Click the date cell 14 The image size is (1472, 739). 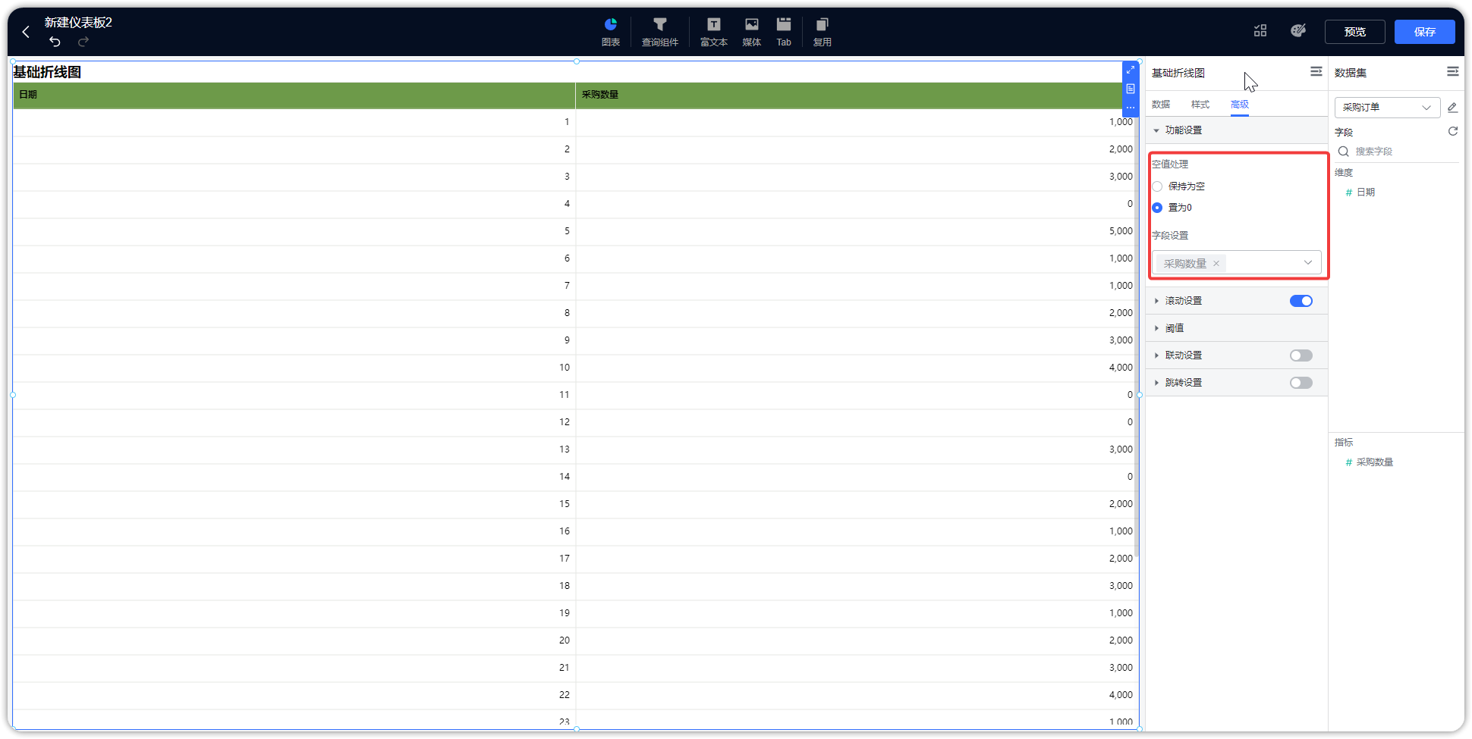click(x=565, y=477)
